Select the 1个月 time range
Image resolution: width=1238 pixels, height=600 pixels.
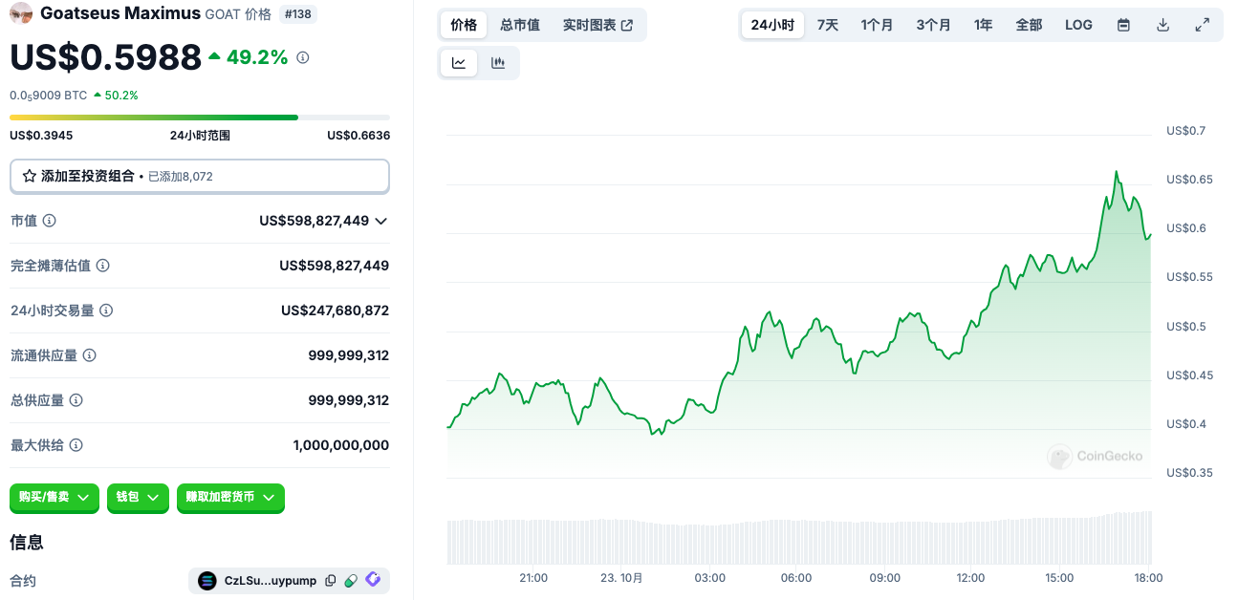[x=877, y=25]
